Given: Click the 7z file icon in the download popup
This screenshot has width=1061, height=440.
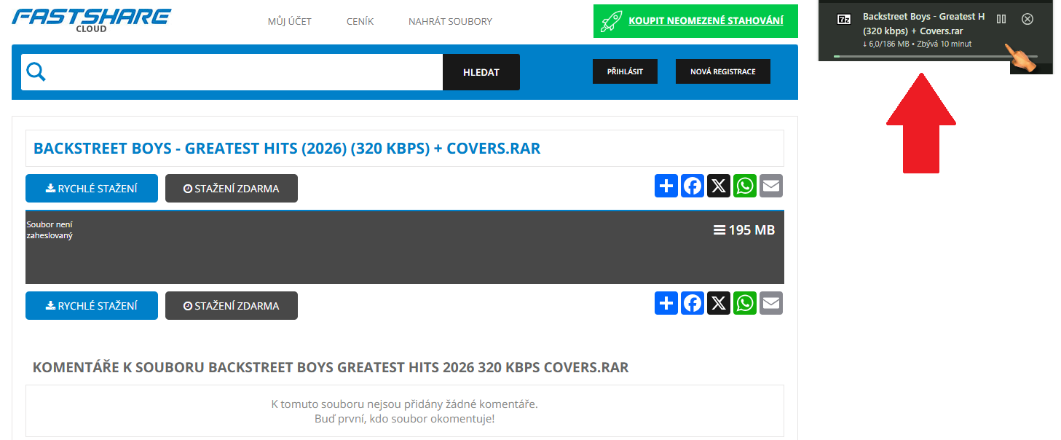Looking at the screenshot, I should click(844, 20).
